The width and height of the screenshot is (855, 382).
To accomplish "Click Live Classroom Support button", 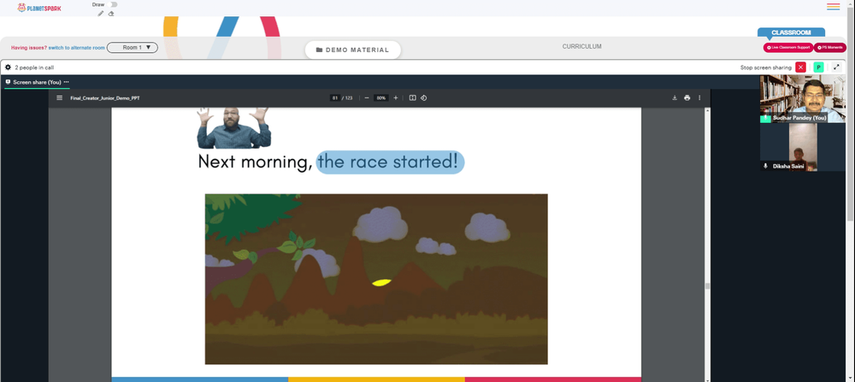I will click(x=788, y=48).
